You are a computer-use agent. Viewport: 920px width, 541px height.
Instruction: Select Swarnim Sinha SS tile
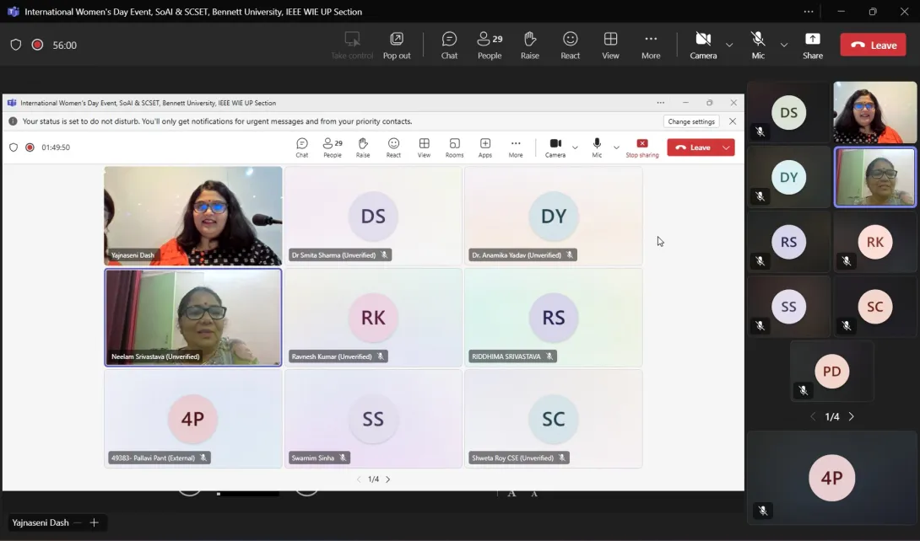(373, 419)
